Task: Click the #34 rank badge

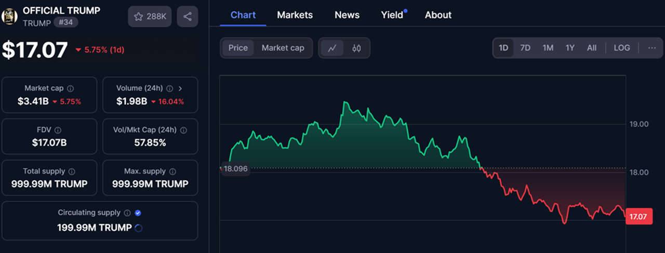Action: pos(65,23)
